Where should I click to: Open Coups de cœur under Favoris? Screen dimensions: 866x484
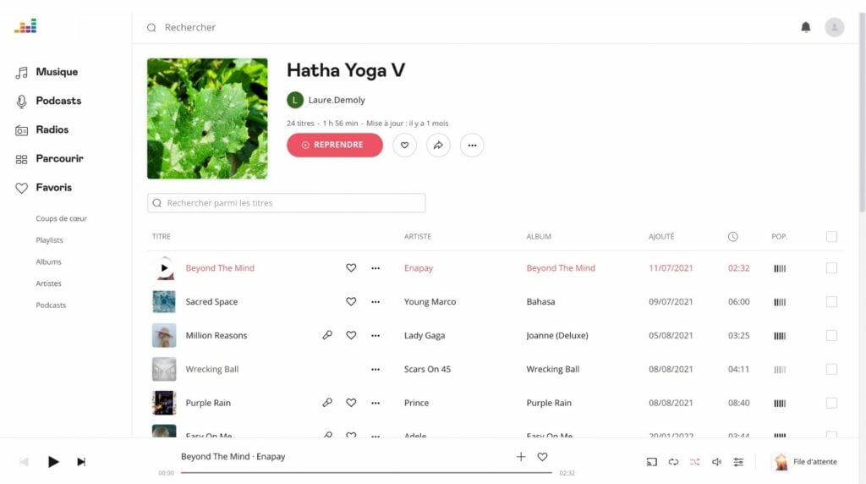[61, 218]
